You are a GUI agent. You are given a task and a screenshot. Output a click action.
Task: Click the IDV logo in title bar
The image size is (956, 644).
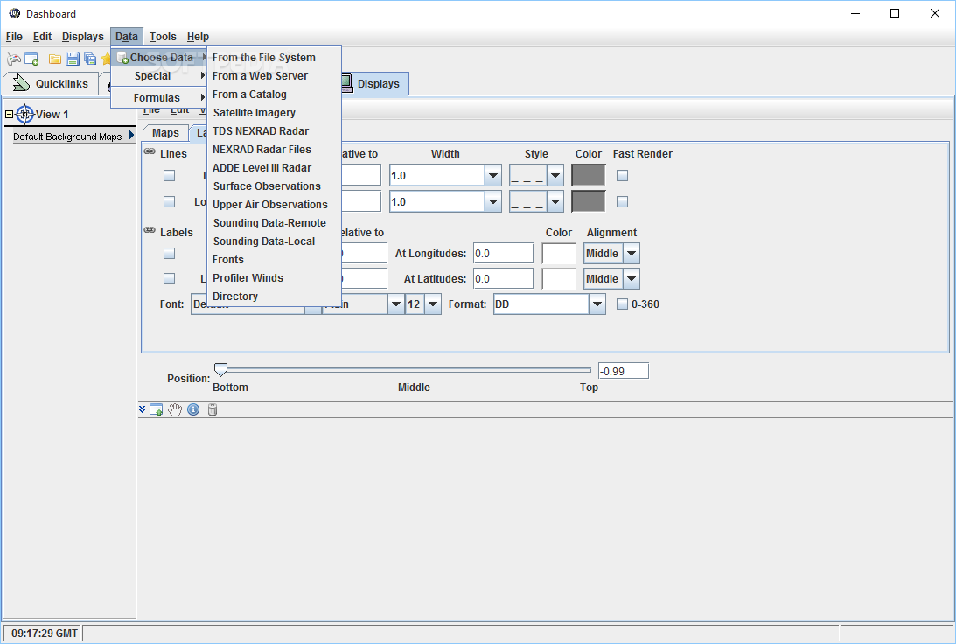pyautogui.click(x=15, y=13)
